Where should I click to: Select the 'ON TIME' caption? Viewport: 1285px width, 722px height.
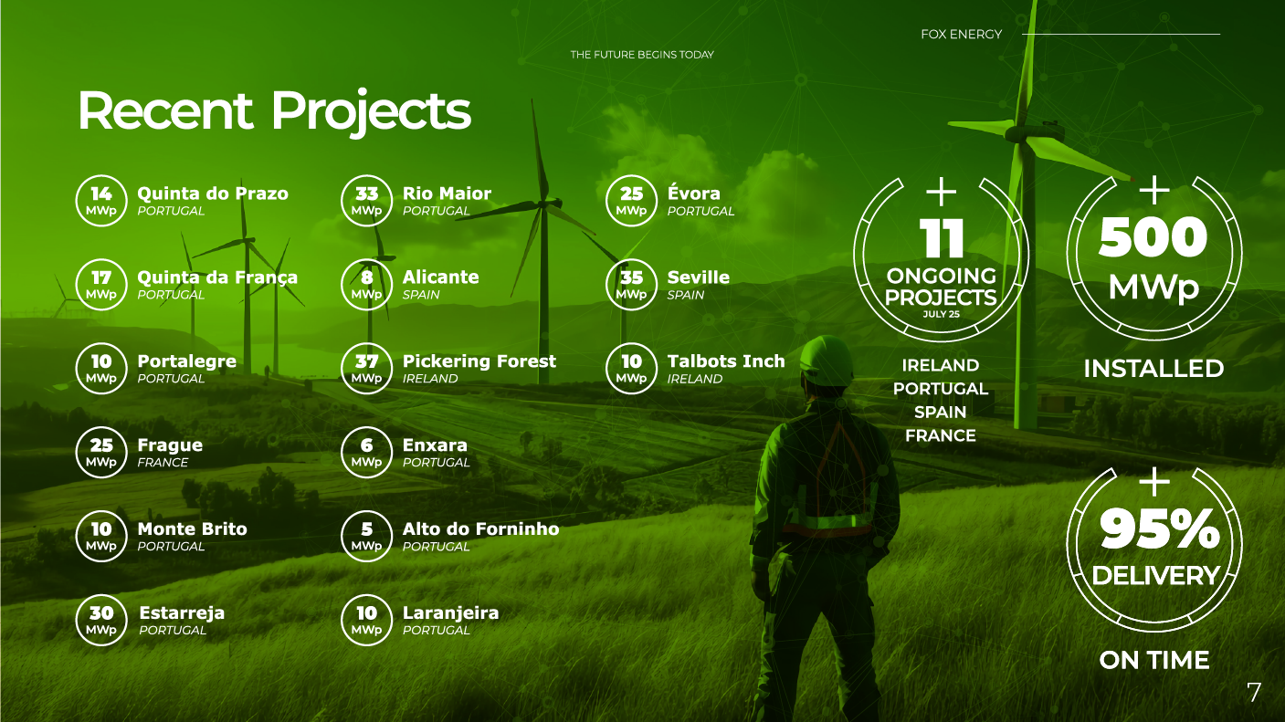coord(1154,661)
